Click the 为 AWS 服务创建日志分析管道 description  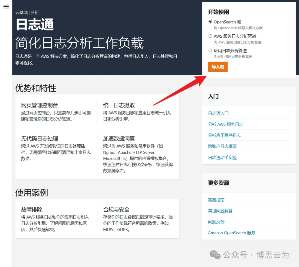coord(238,42)
